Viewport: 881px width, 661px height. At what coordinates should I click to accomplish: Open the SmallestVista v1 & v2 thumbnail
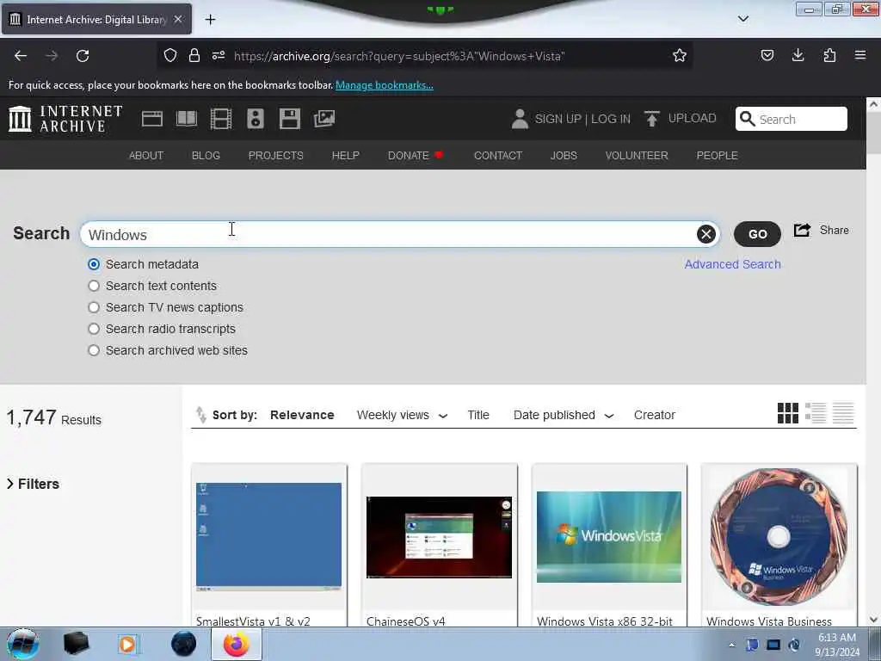click(268, 536)
